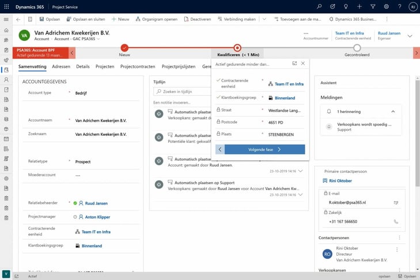Toggle the hamburger navigation menu

pyautogui.click(x=6, y=19)
